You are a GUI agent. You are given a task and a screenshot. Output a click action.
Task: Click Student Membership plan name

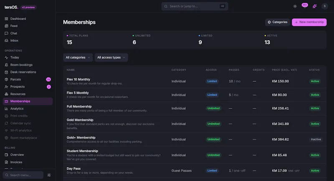(x=82, y=151)
